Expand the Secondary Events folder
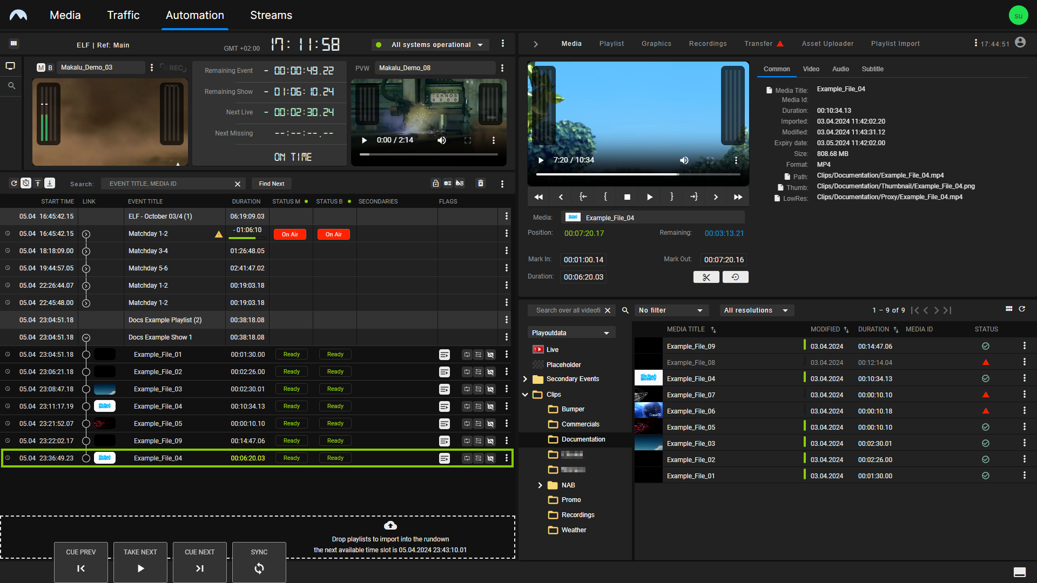Screen dimensions: 1037x583 [x=525, y=379]
